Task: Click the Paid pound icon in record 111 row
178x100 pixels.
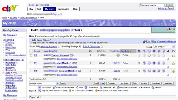Action: pyautogui.click(x=149, y=63)
